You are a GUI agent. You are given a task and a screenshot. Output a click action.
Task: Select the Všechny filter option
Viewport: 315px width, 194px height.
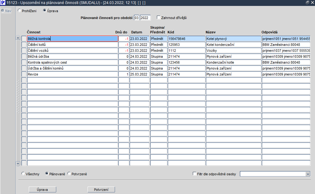(23, 173)
